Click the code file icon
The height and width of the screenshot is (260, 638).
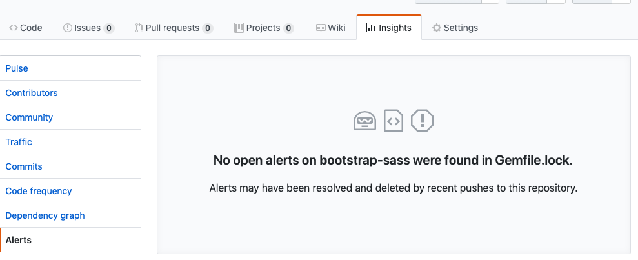coord(394,121)
